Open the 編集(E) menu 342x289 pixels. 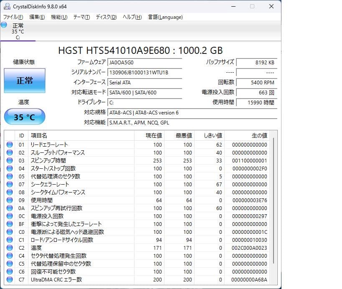(x=37, y=17)
